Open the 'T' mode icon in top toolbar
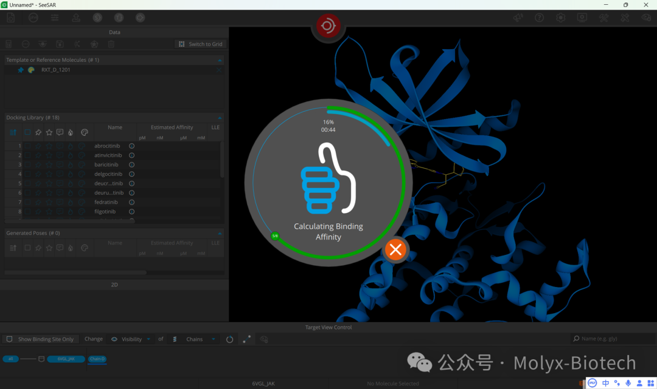Viewport: 657px width, 389px height. click(x=119, y=18)
